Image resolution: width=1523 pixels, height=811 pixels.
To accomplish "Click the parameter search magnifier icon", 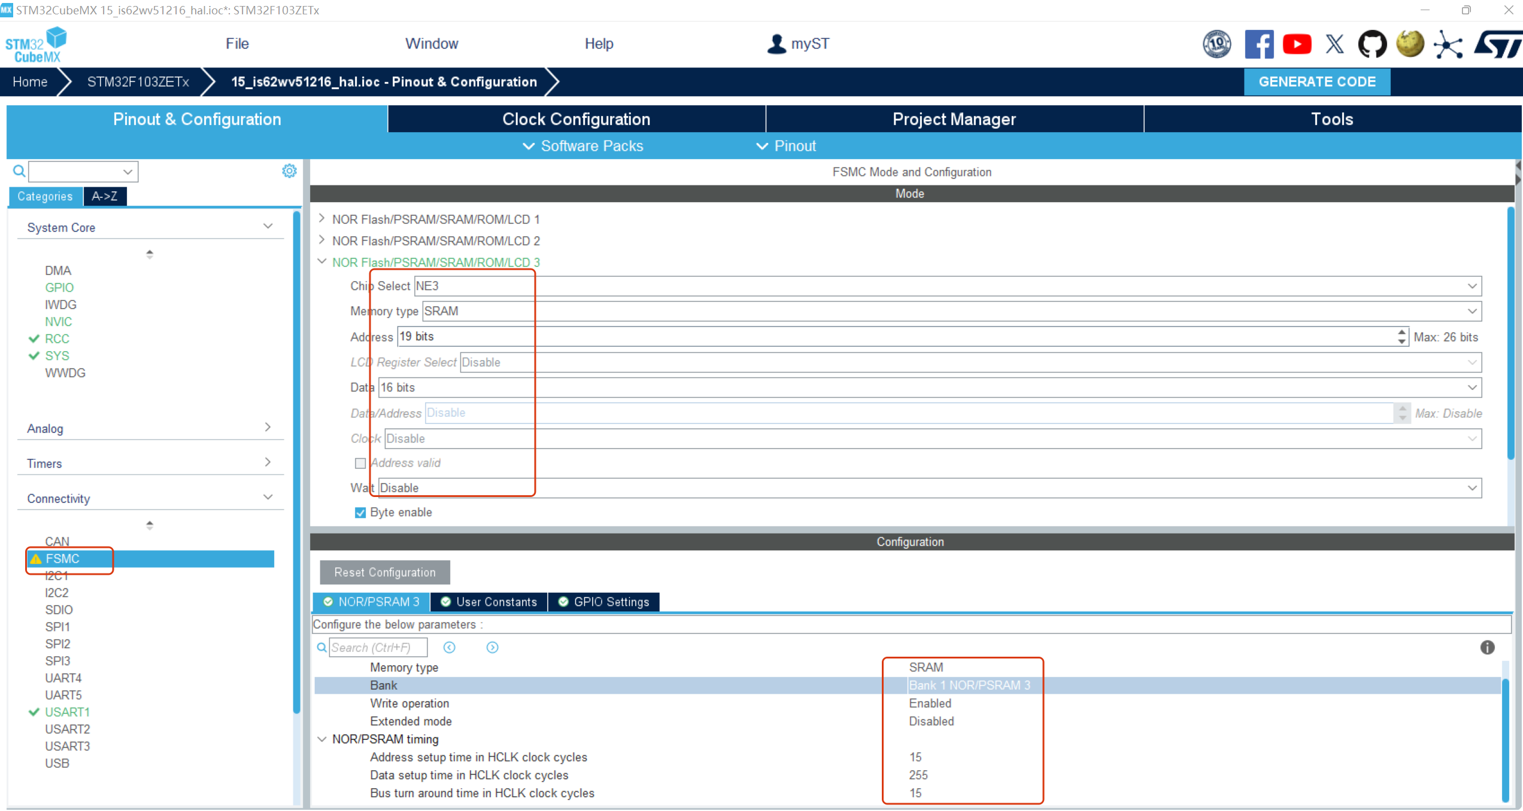I will click(x=321, y=647).
